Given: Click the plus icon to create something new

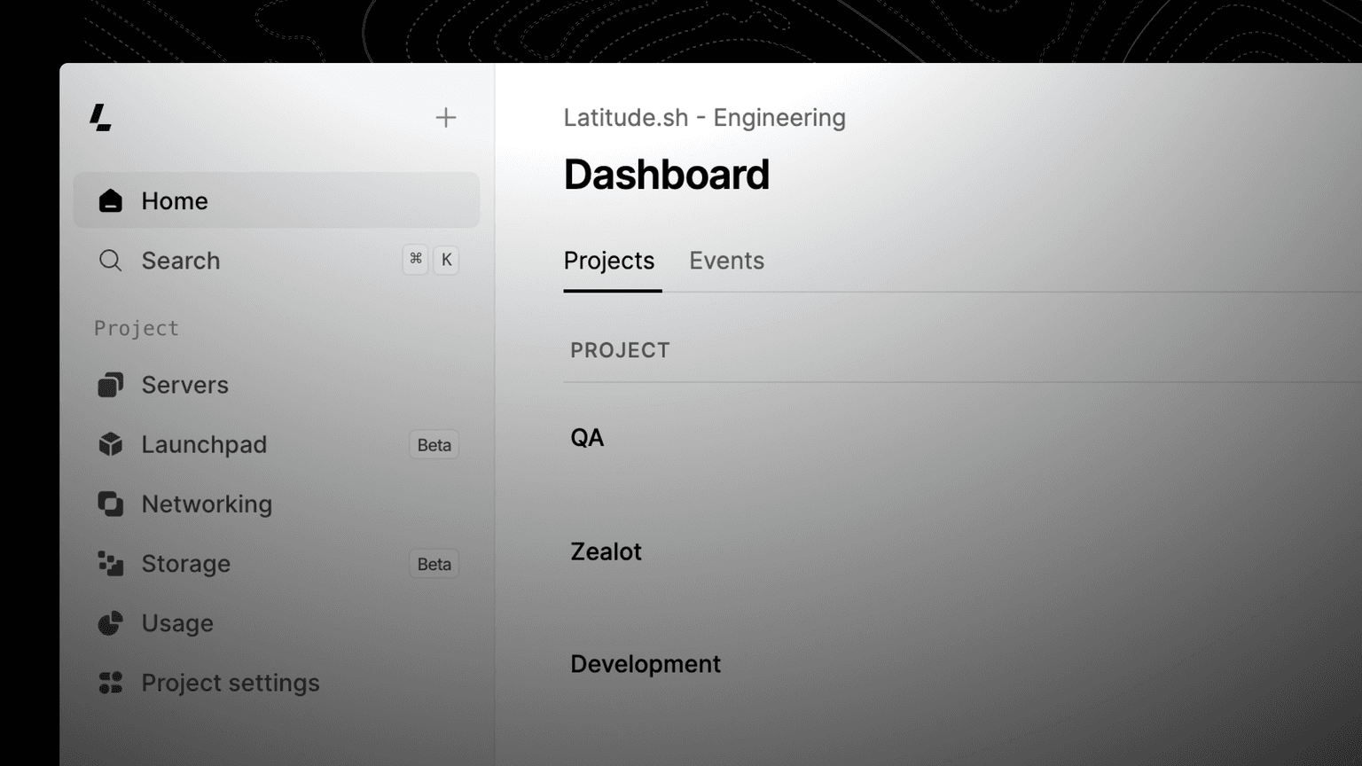Looking at the screenshot, I should click(445, 116).
